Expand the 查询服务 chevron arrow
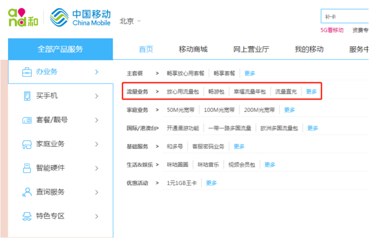Viewport: 369px width, 238px height. point(97,192)
